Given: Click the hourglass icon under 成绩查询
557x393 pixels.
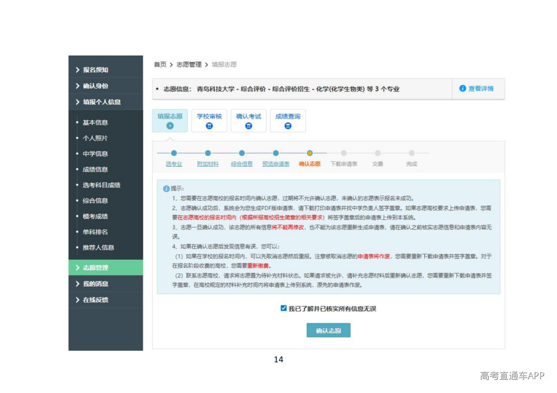Looking at the screenshot, I should click(288, 126).
